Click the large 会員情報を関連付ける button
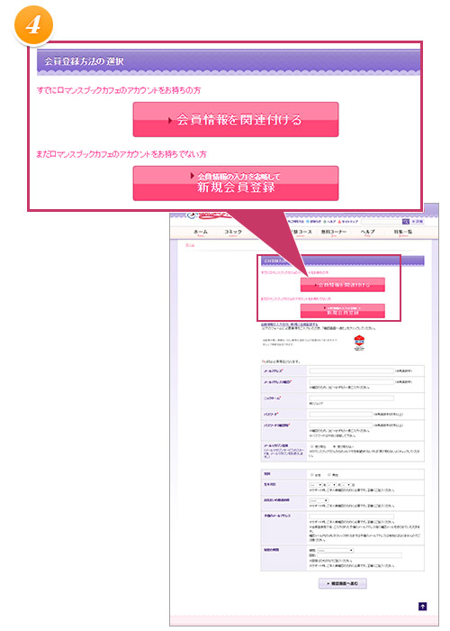 236,120
